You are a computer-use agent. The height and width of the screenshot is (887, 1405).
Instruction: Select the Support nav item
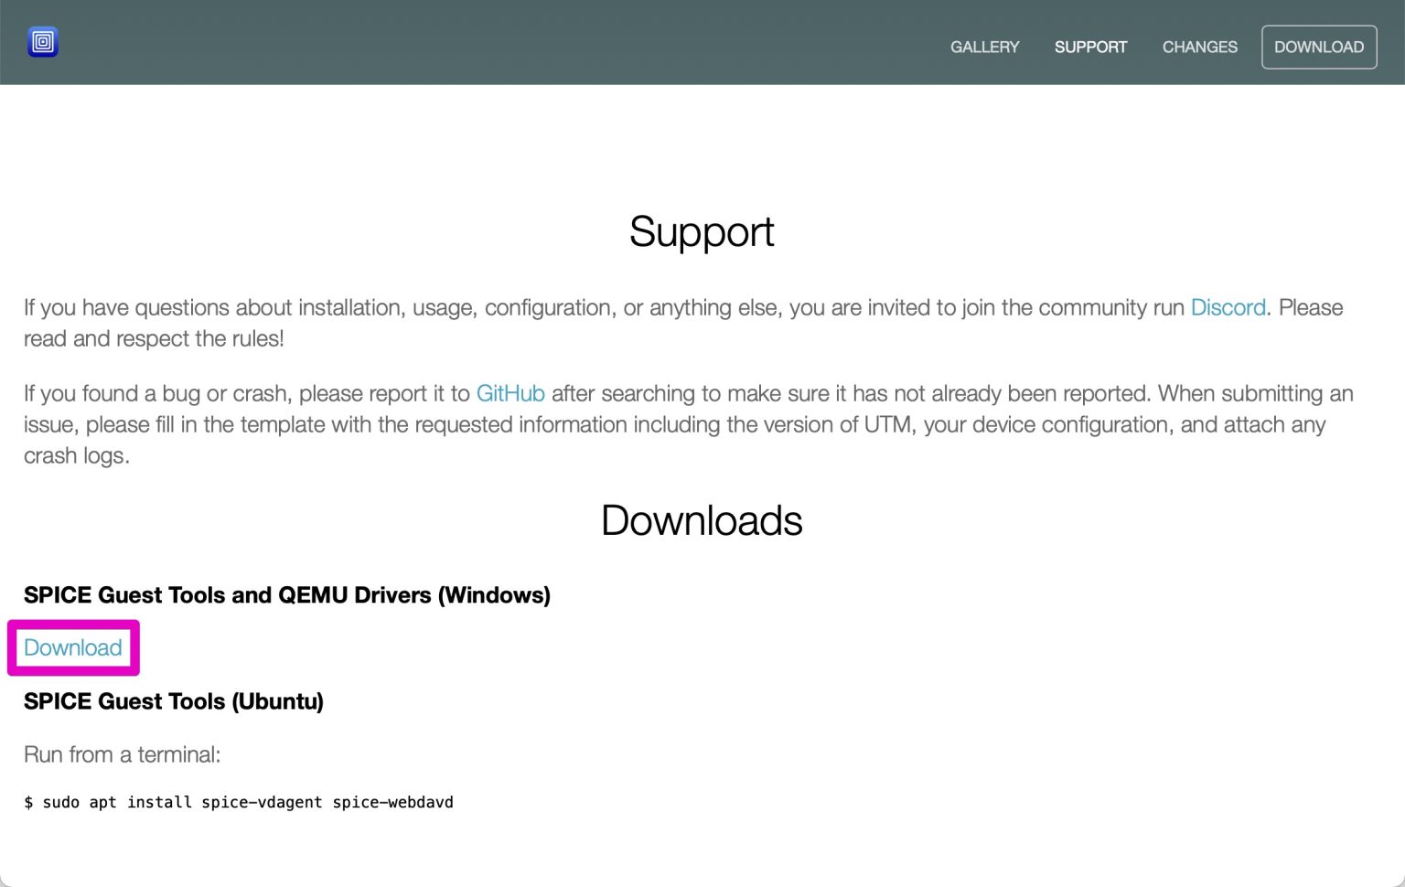click(1090, 47)
